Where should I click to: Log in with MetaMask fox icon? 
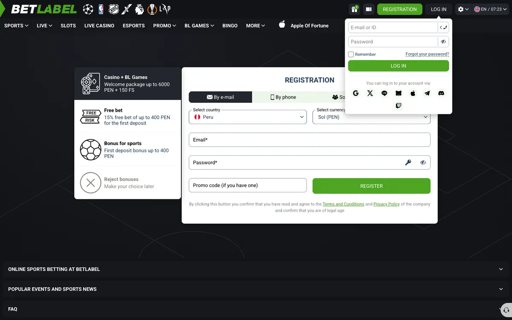[x=399, y=93]
